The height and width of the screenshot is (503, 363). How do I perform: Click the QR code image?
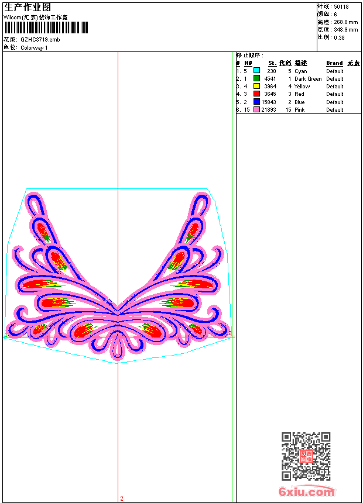pos(306,456)
